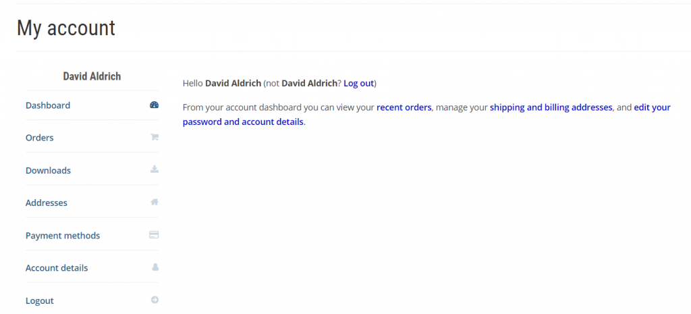Open Account details from the sidebar
This screenshot has width=691, height=314.
pos(57,268)
